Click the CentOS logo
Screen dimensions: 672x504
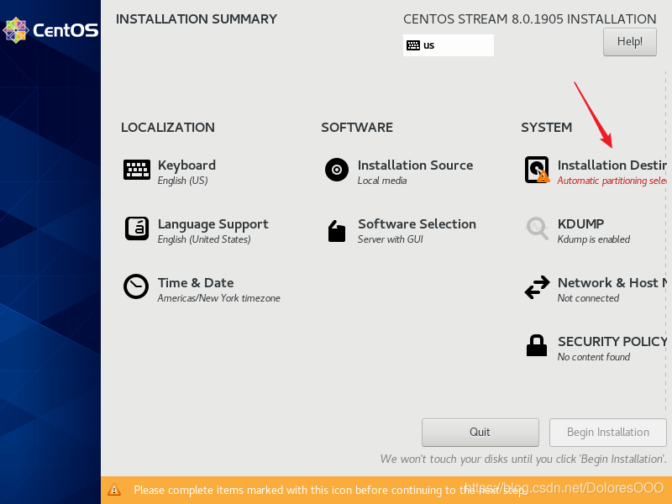(x=50, y=30)
